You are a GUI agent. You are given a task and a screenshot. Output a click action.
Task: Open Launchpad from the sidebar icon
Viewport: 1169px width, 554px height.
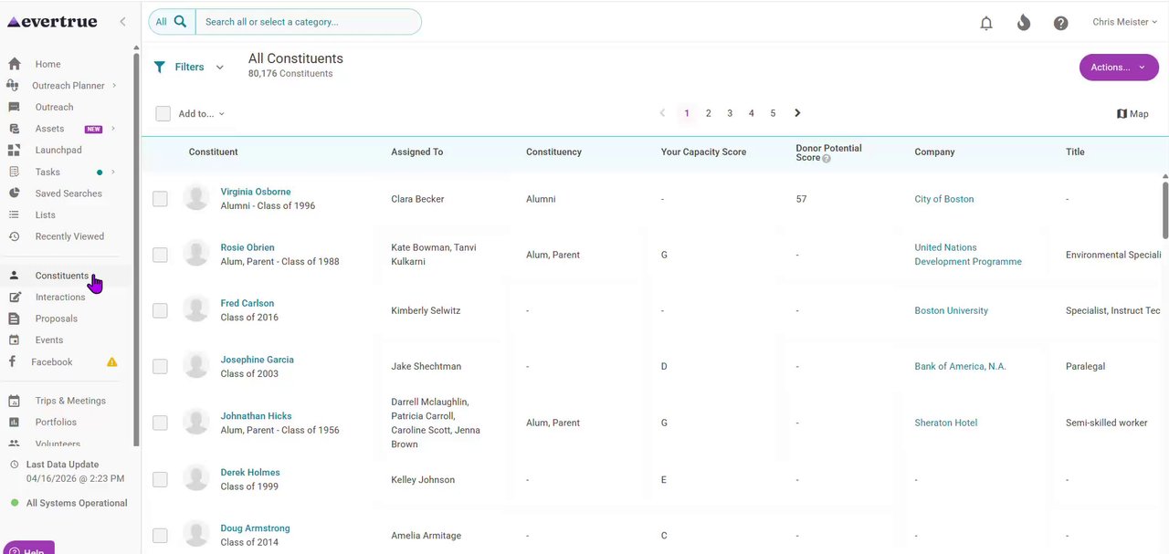[15, 150]
